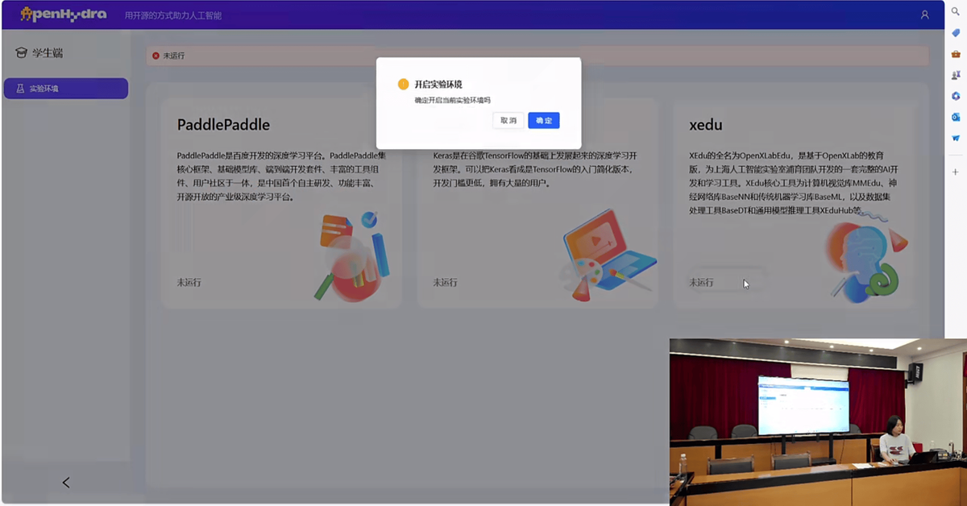Click the graduation cap icon beside 学生端
967x506 pixels.
click(21, 53)
